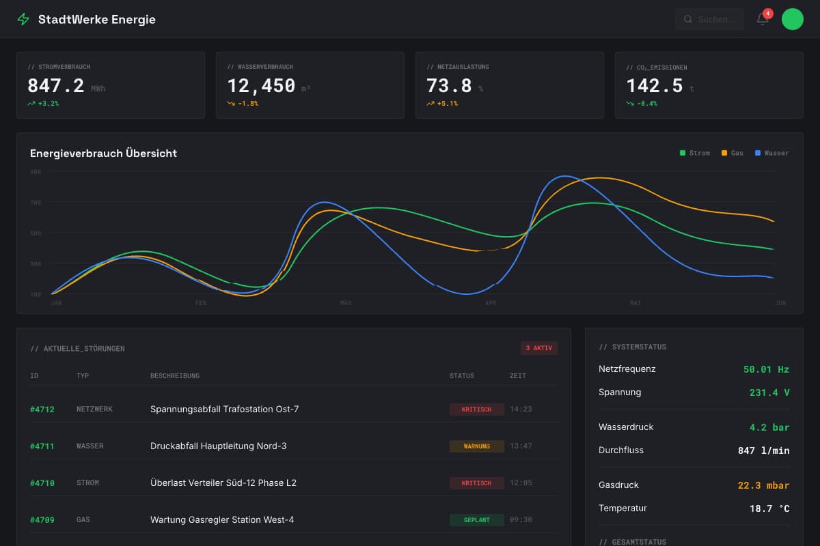Viewport: 820px width, 546px height.
Task: Click the CO₂ emissions downward trend arrow
Action: (x=630, y=104)
